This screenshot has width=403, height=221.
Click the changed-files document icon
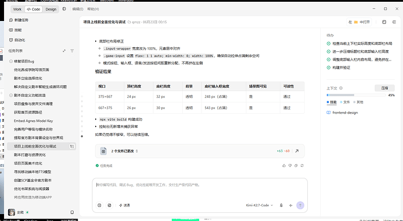(x=103, y=151)
